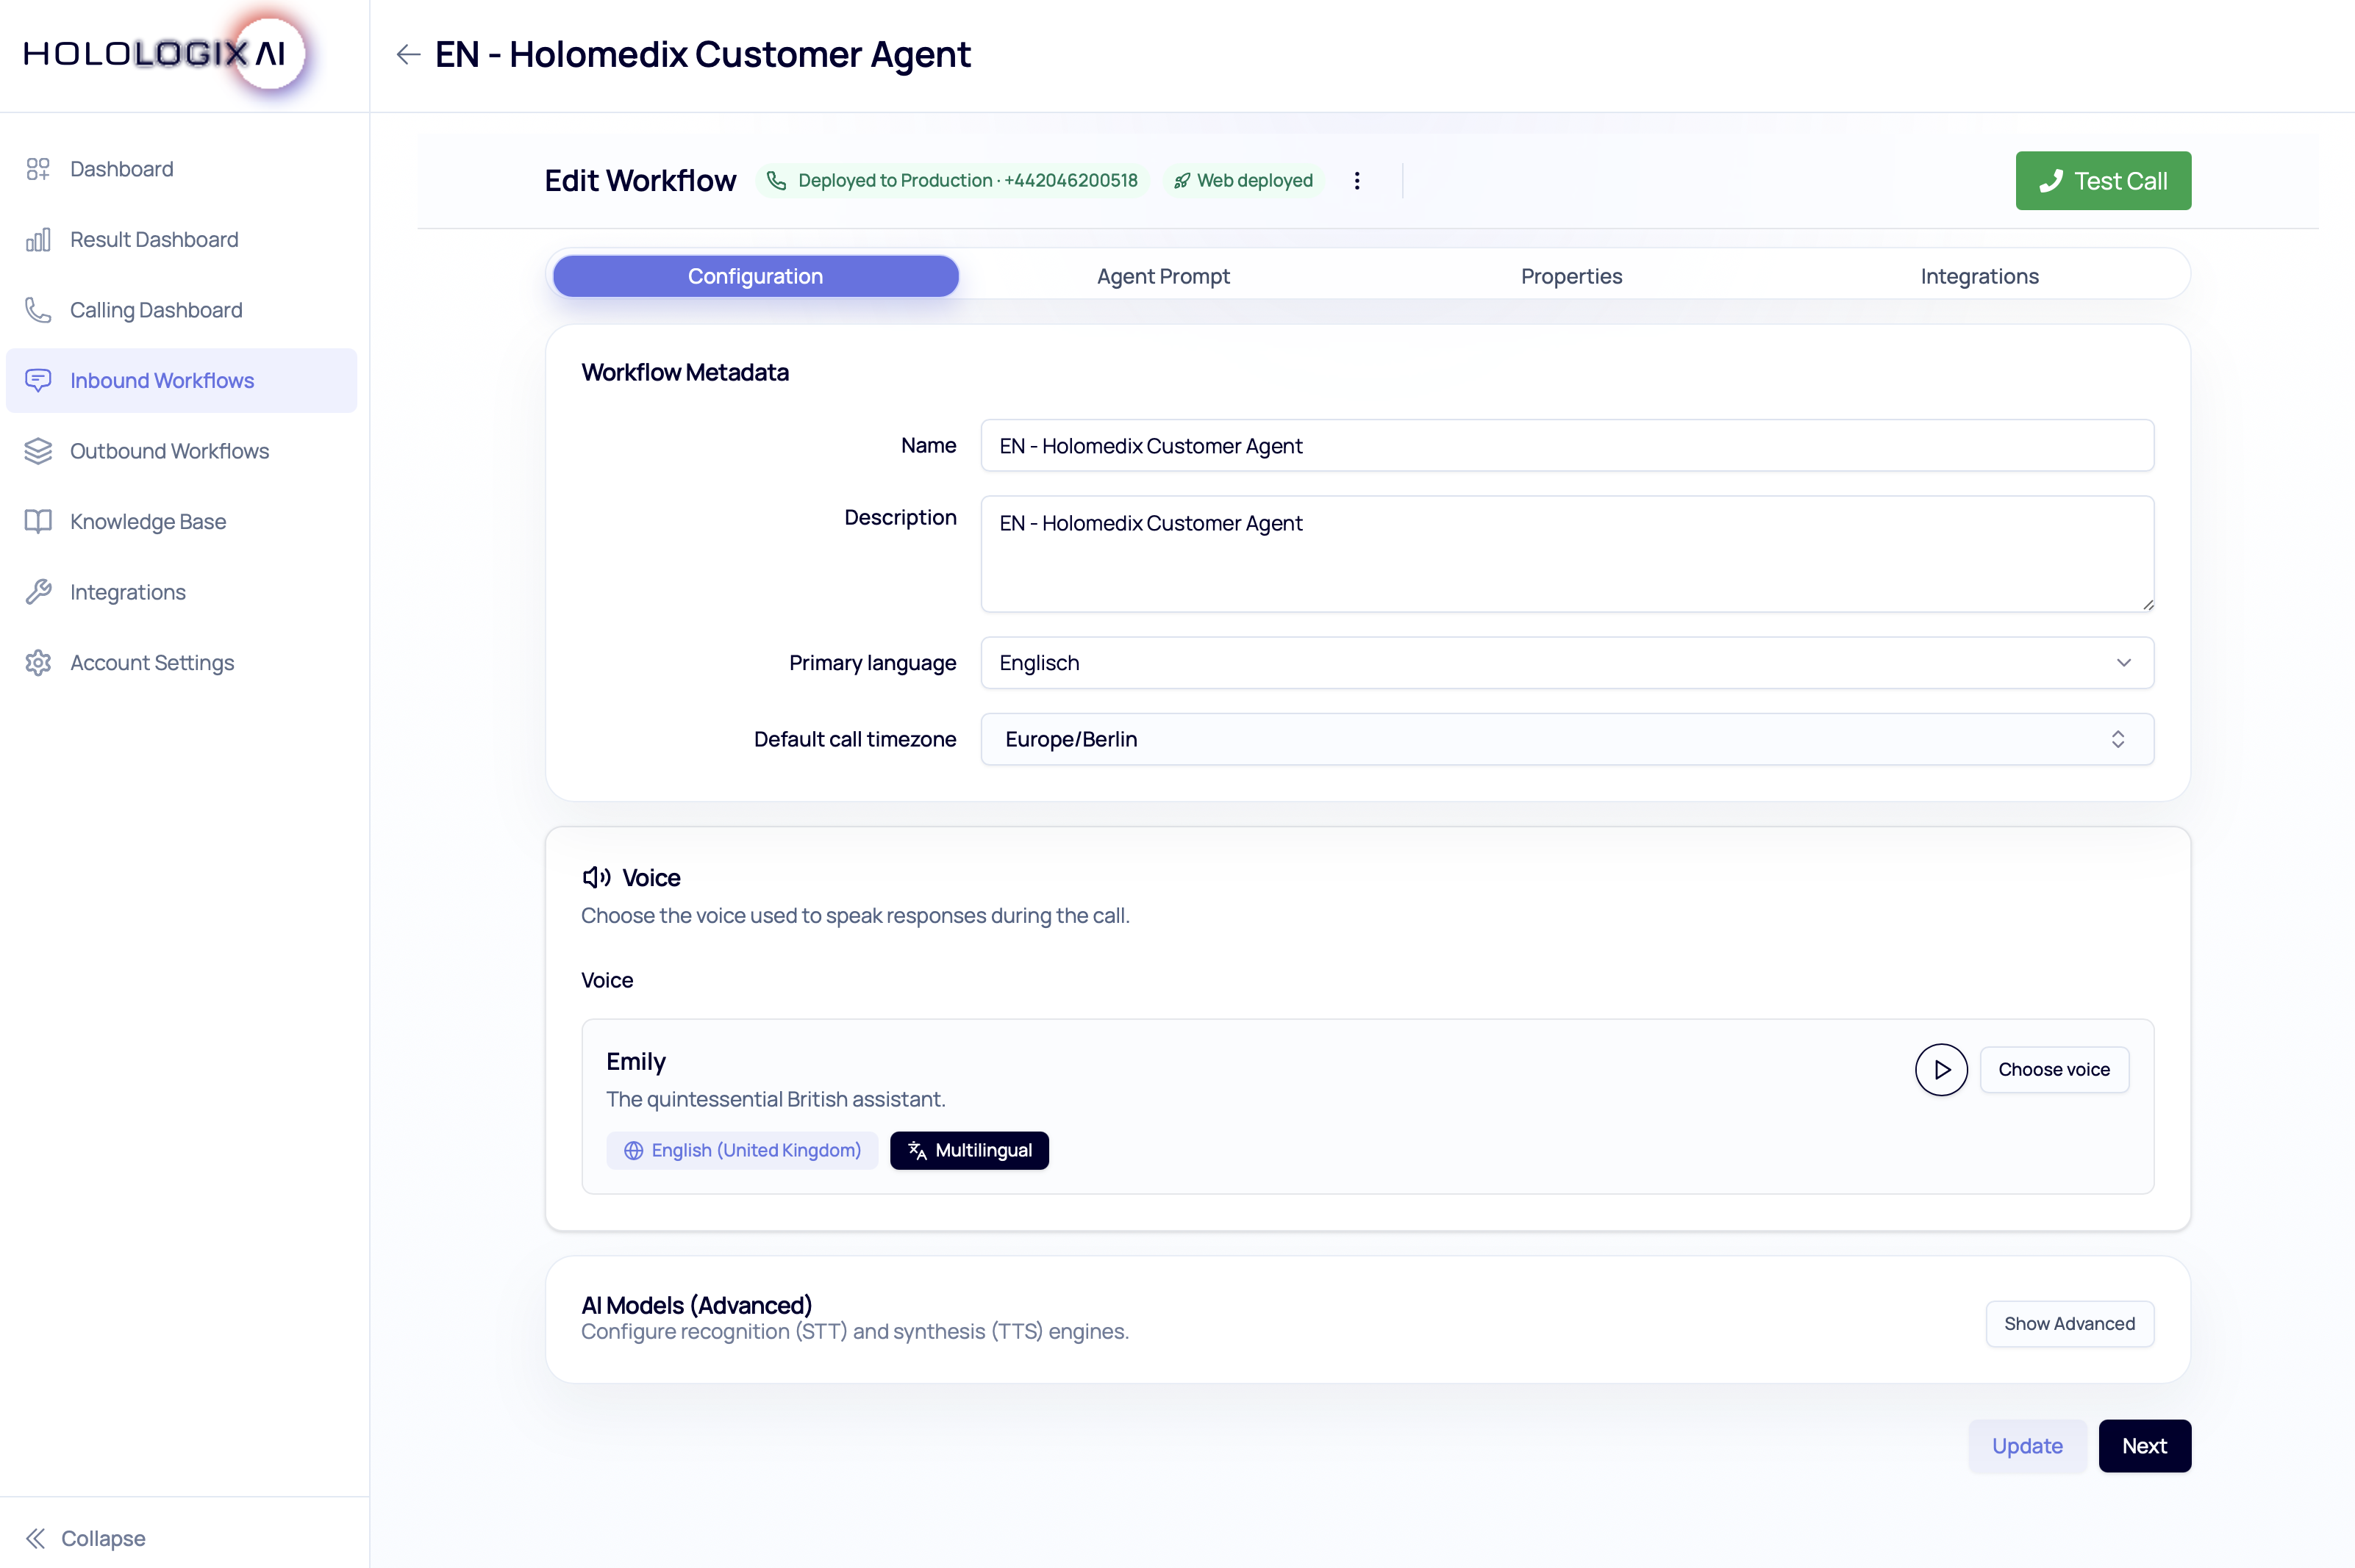2355x1568 pixels.
Task: Click the Result Dashboard bar chart icon
Action: pyautogui.click(x=38, y=240)
